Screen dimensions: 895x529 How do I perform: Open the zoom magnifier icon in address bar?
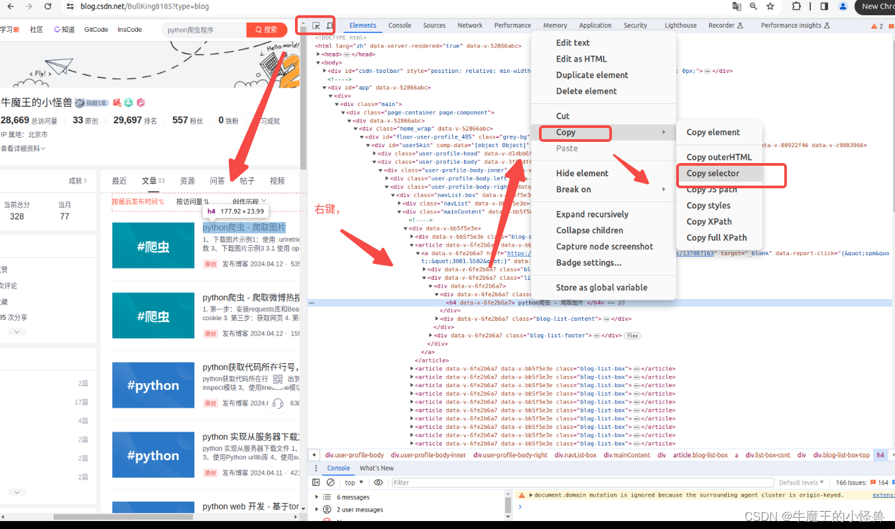[x=753, y=6]
